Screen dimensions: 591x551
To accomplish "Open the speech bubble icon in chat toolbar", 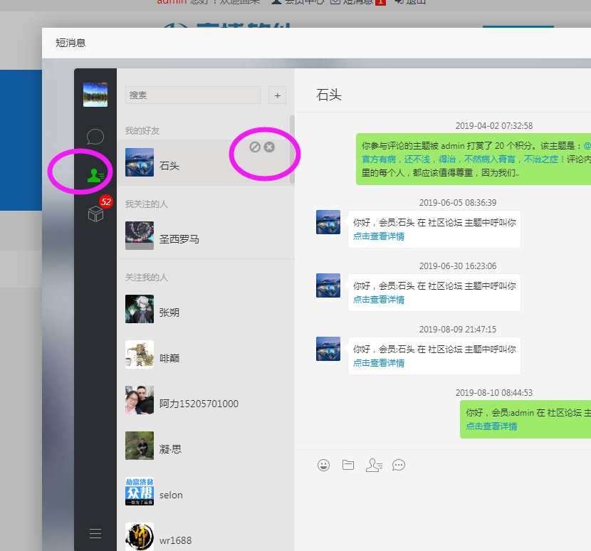I will [399, 465].
